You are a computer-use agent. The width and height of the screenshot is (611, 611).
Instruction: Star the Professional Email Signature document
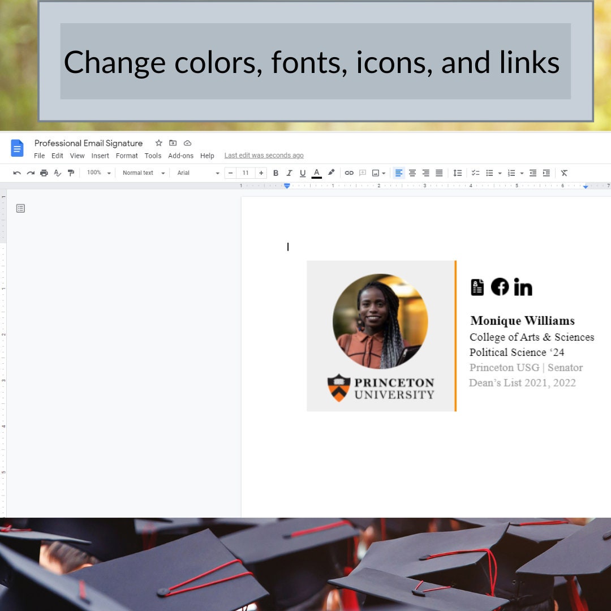pyautogui.click(x=158, y=143)
